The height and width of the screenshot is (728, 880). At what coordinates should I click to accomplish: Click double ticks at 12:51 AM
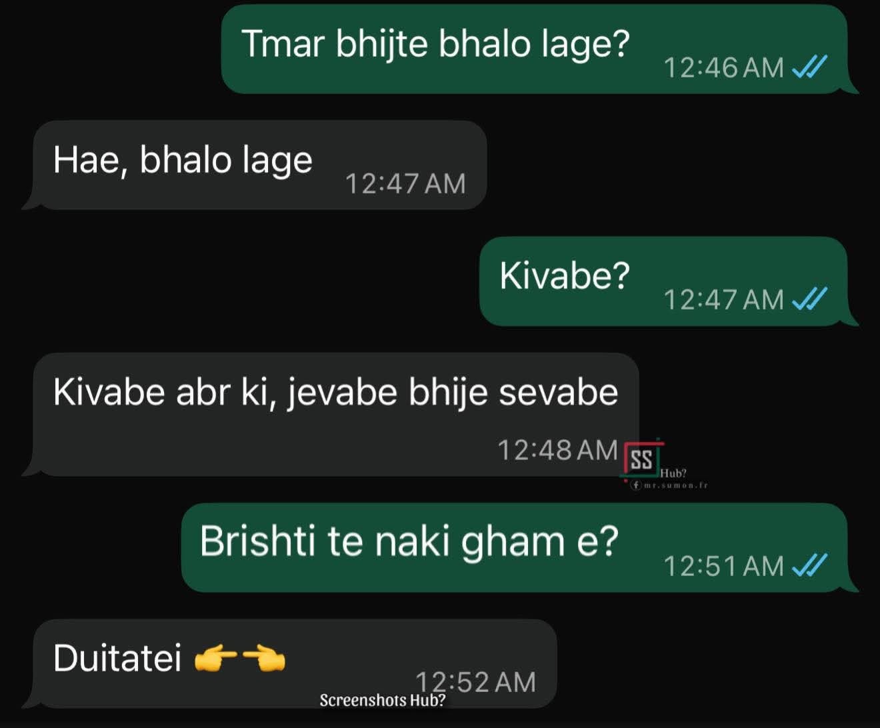pos(809,565)
